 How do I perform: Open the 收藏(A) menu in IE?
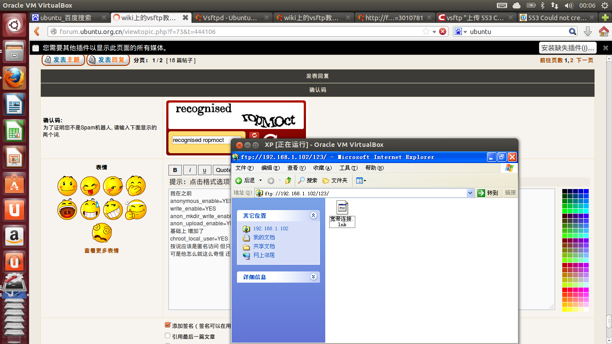click(x=322, y=168)
